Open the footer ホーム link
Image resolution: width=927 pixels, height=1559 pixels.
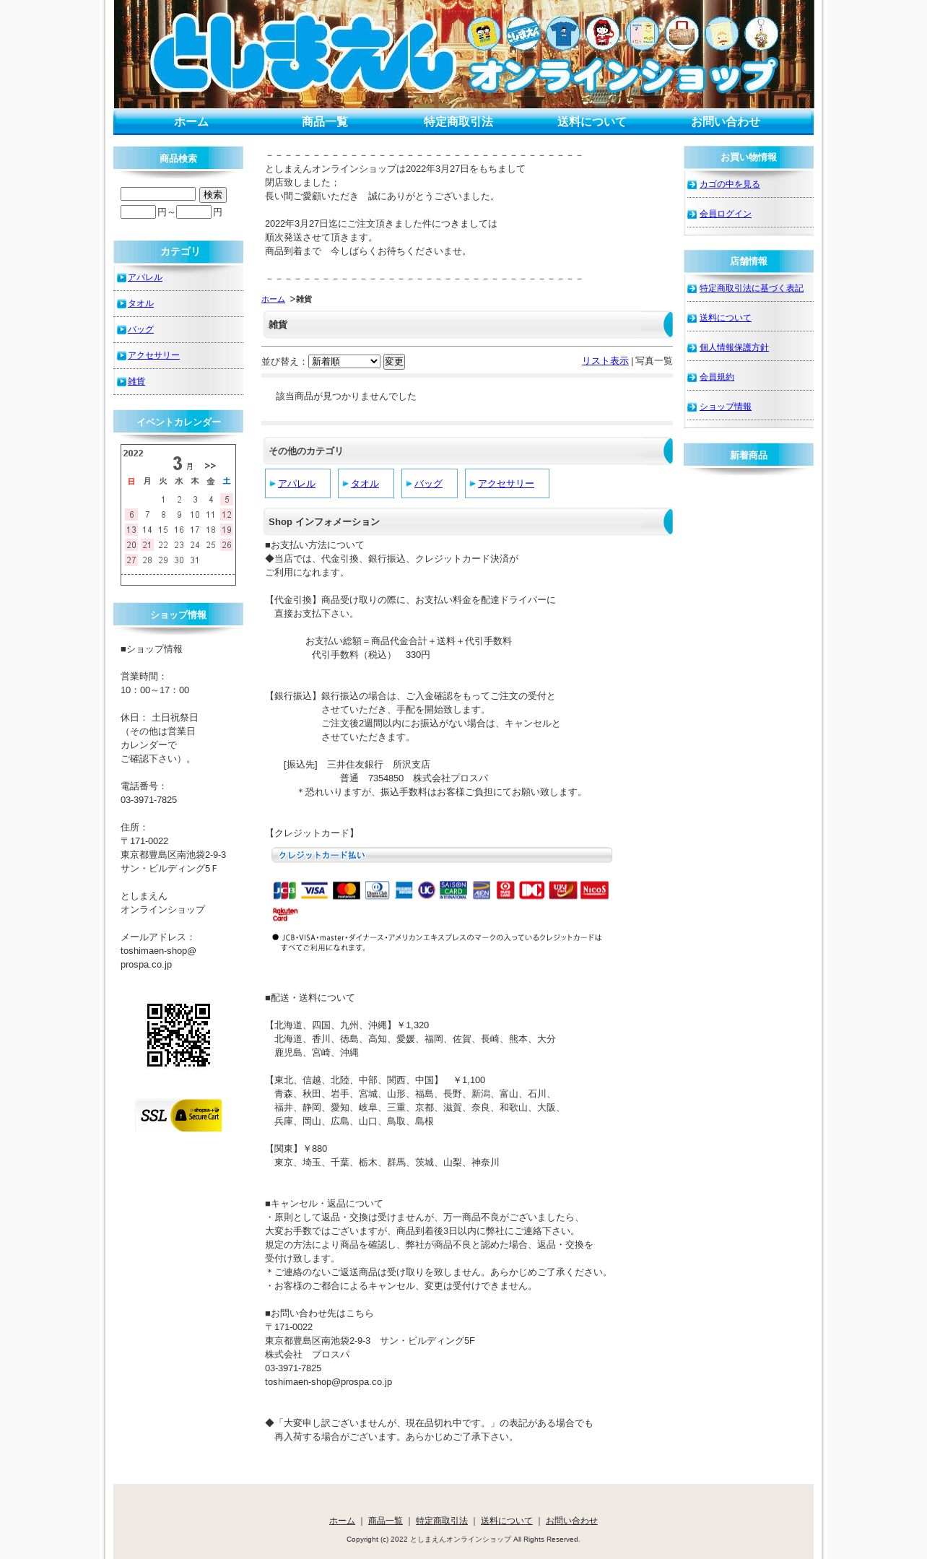342,1521
